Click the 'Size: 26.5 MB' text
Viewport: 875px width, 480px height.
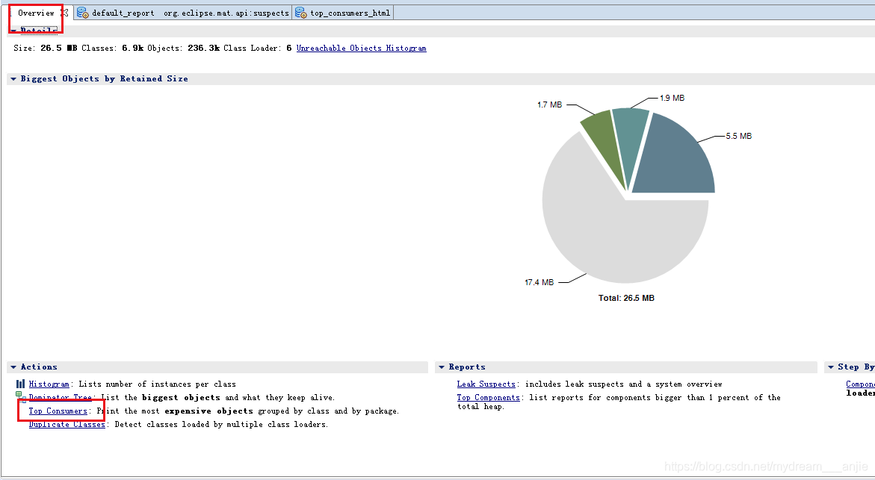pos(45,48)
